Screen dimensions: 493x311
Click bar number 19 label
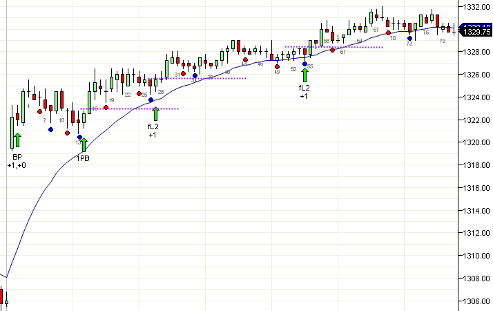click(x=111, y=100)
